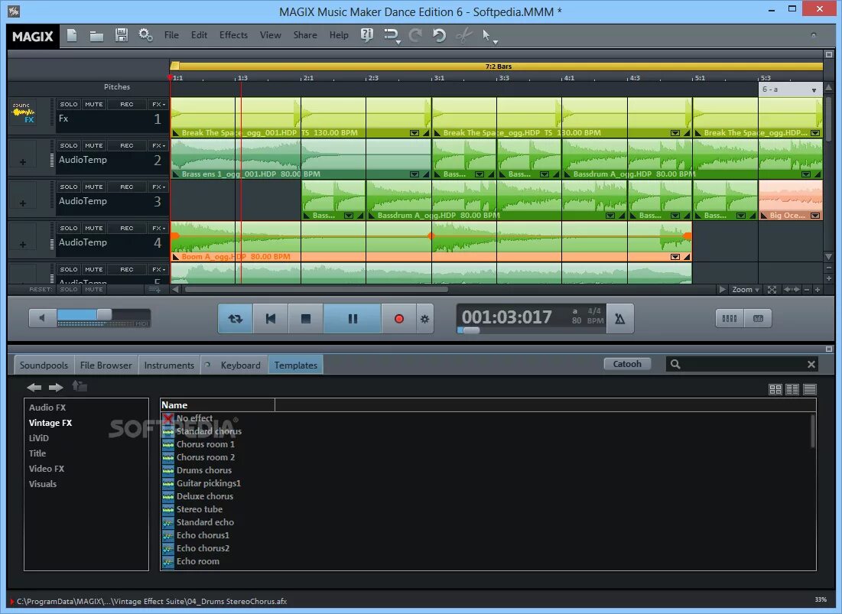This screenshot has height=614, width=842.
Task: Toggle the metronome icon
Action: (619, 318)
